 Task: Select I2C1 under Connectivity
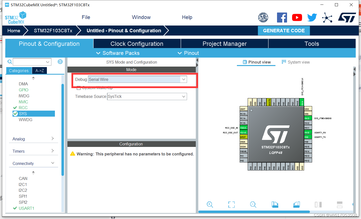23,184
